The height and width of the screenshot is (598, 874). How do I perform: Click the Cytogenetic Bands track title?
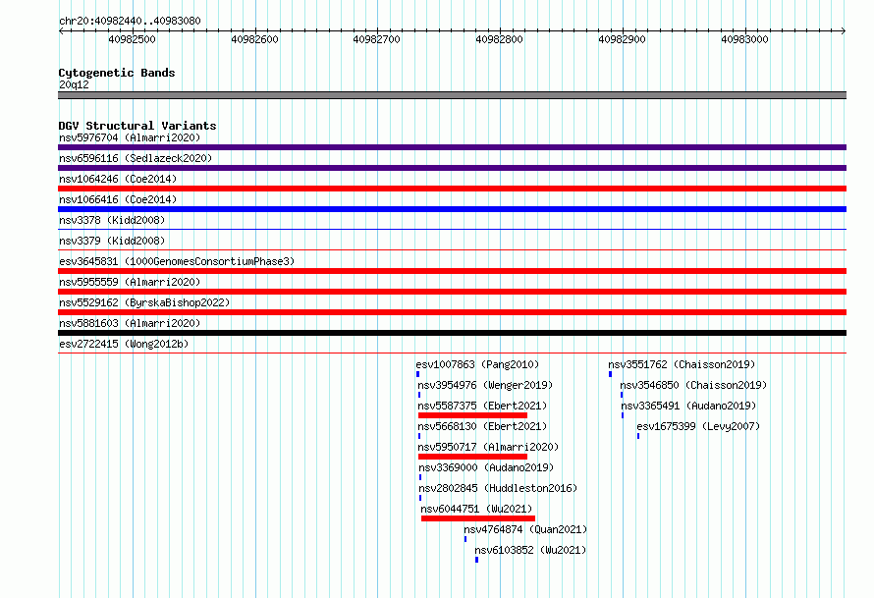point(117,73)
